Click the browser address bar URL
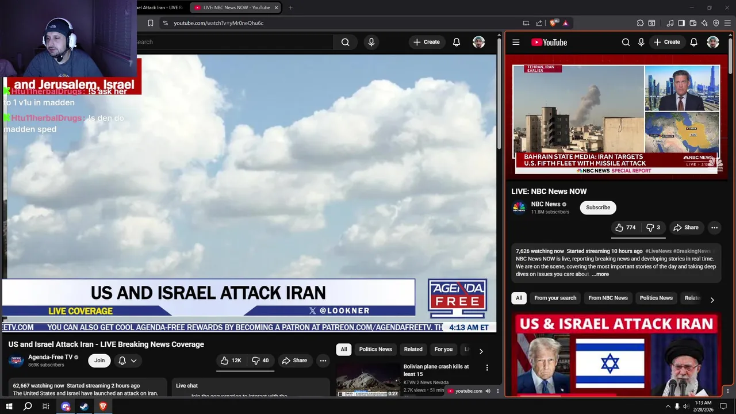736x414 pixels. click(218, 23)
